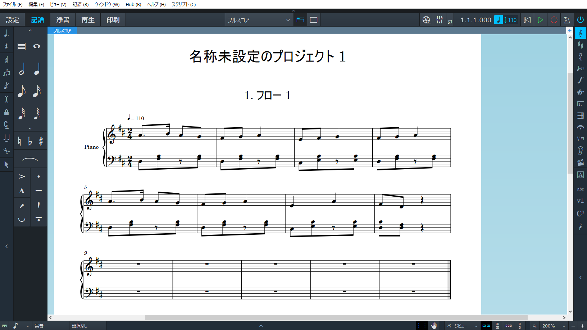
Task: Add a staccatissimo articulation
Action: click(38, 205)
